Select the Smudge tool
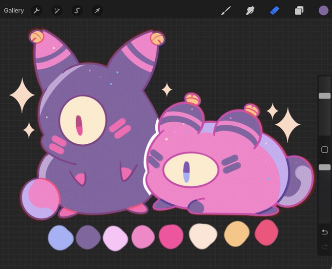This screenshot has width=332, height=269. pyautogui.click(x=250, y=10)
